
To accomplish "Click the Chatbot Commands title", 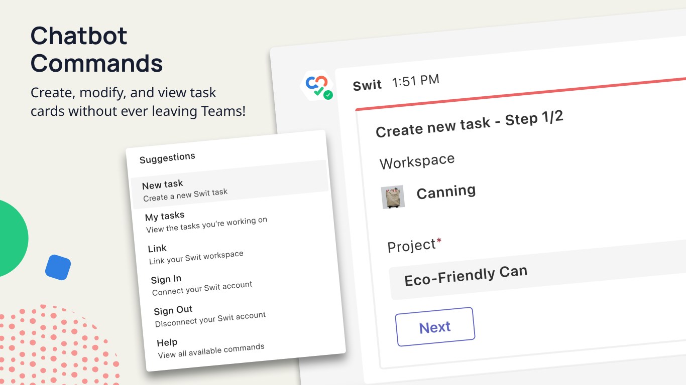I will [97, 50].
